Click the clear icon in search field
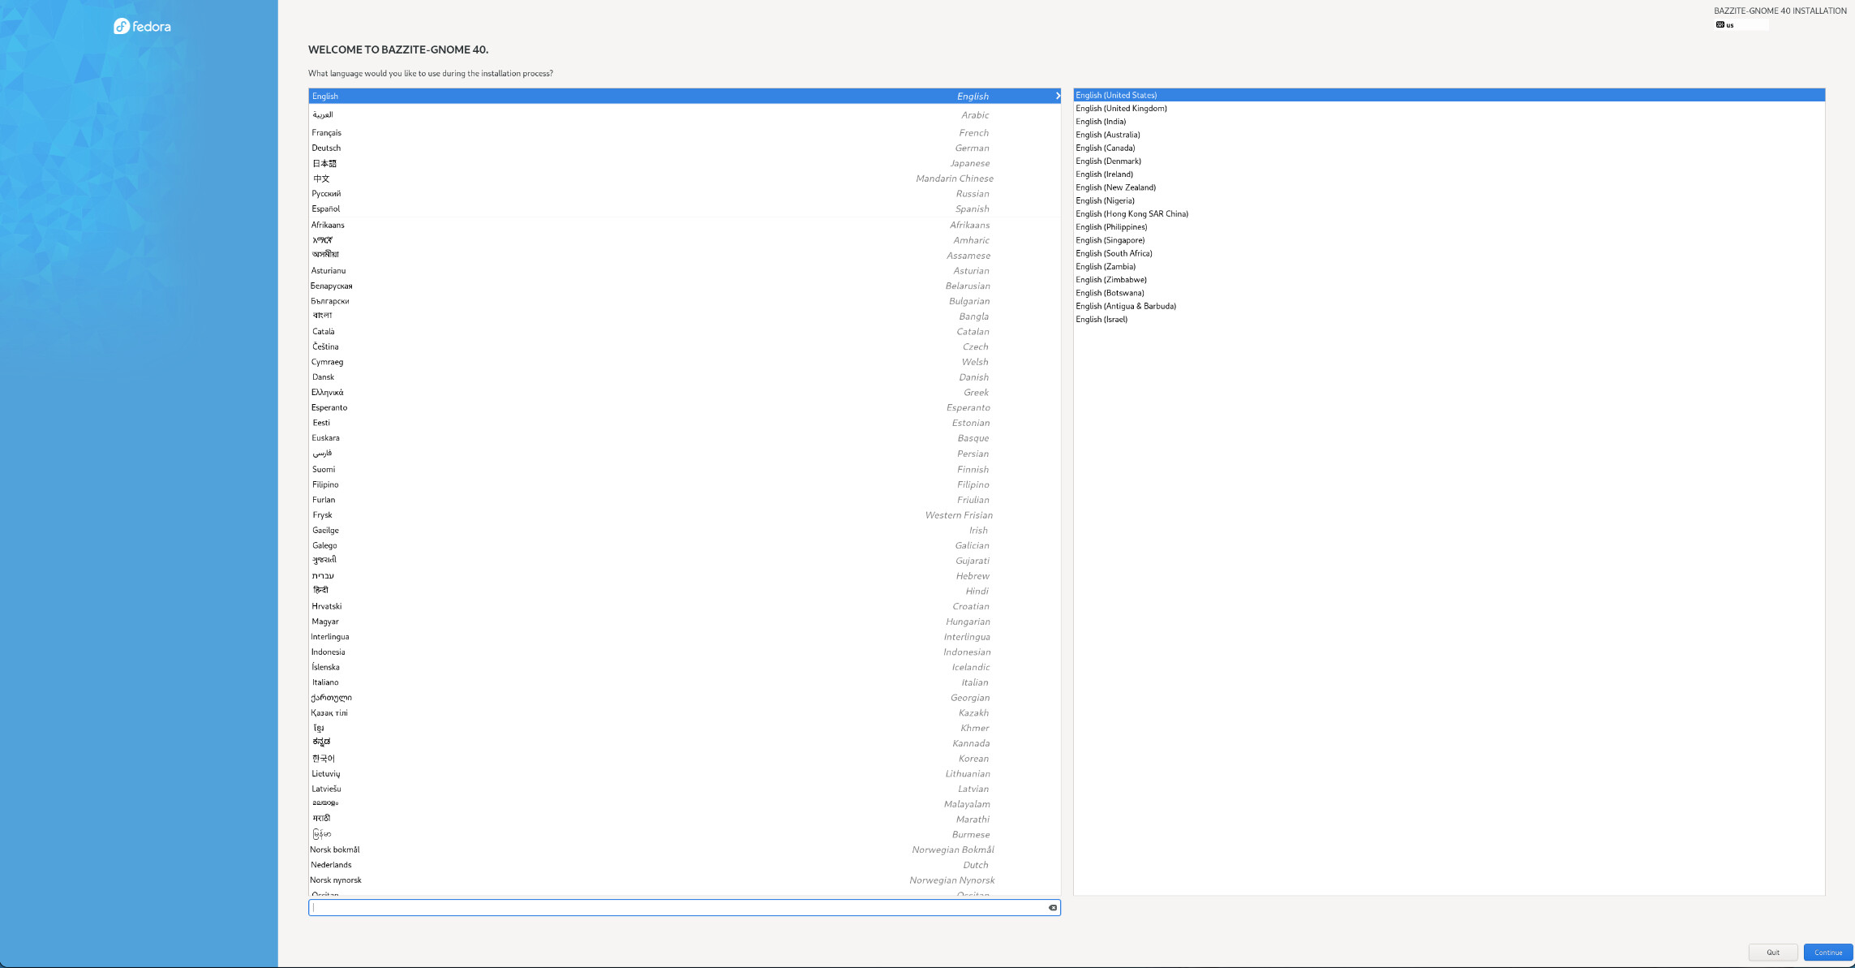Viewport: 1855px width, 968px height. (x=1053, y=907)
